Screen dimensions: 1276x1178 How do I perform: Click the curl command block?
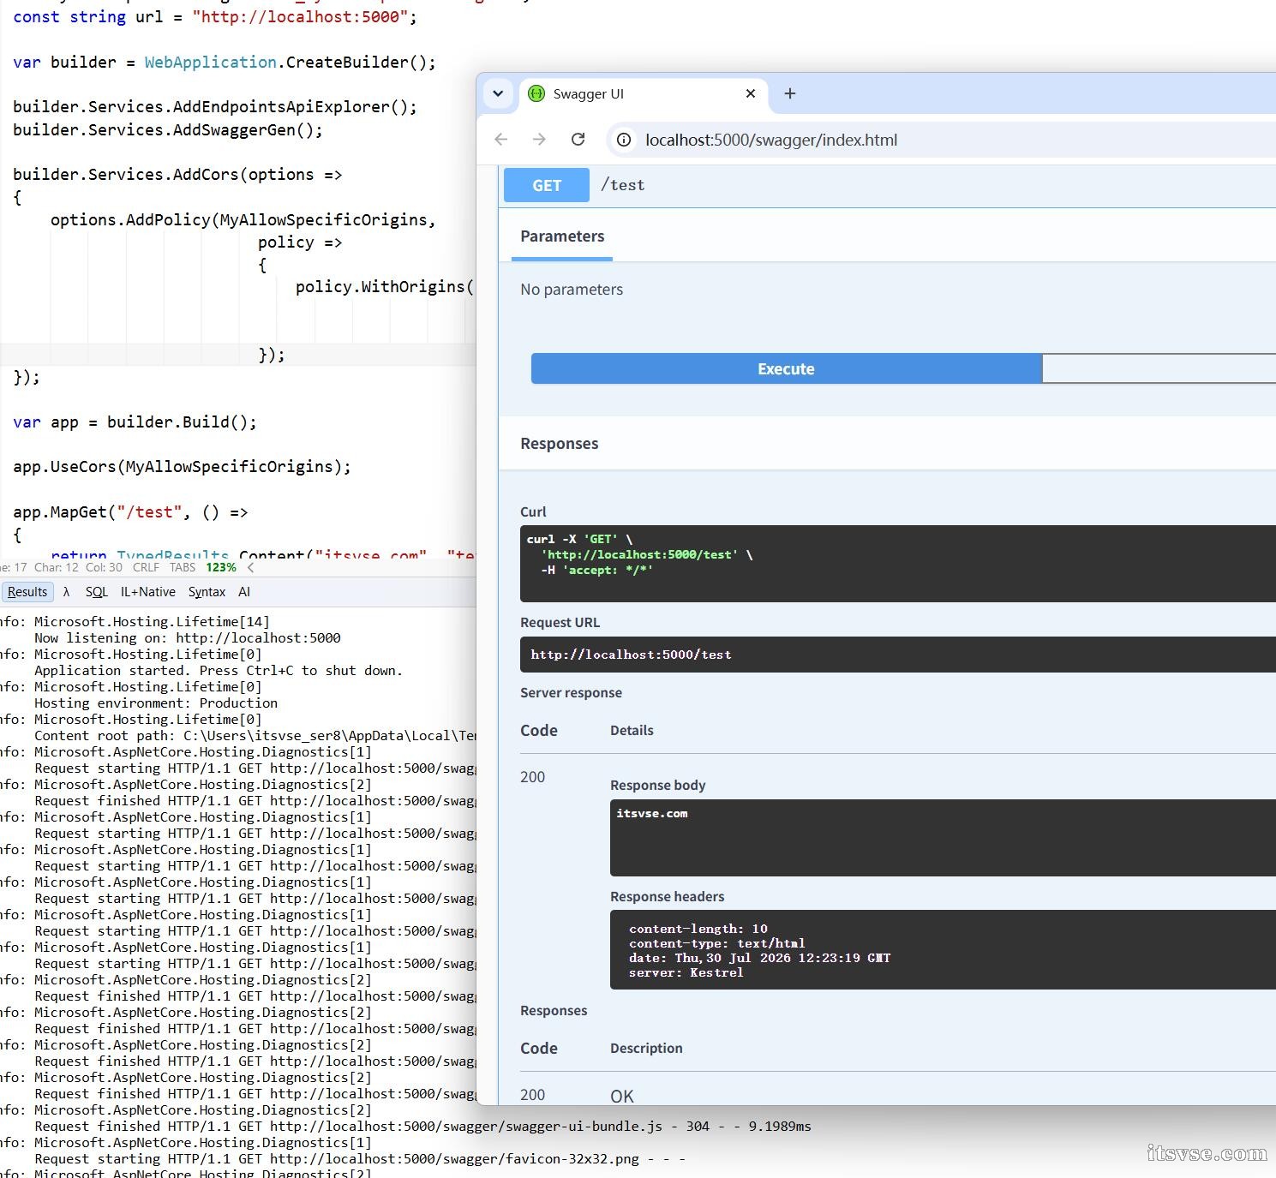pyautogui.click(x=898, y=564)
